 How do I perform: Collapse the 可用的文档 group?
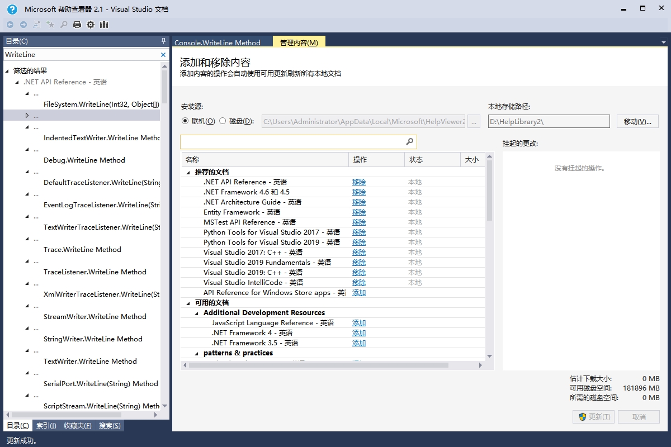[188, 303]
